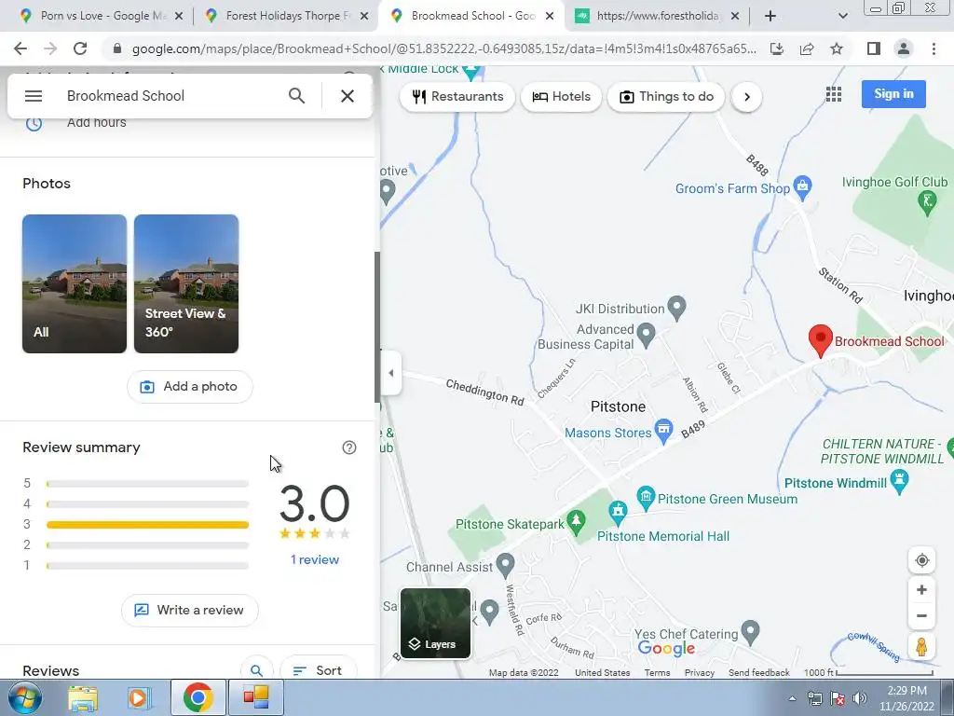Screen dimensions: 954x716
Task: Reload the current page
Action: (x=80, y=48)
